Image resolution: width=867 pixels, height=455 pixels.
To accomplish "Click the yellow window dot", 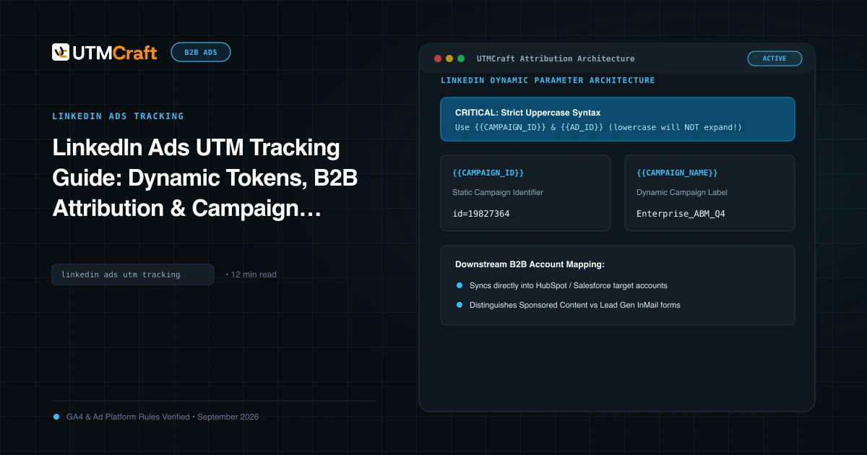I will (449, 58).
